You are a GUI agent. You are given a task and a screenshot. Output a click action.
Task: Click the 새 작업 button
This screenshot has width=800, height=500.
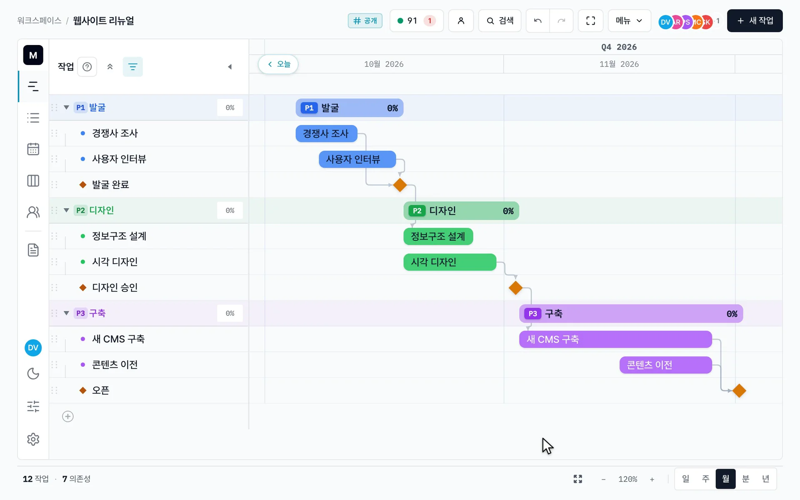[x=755, y=20]
